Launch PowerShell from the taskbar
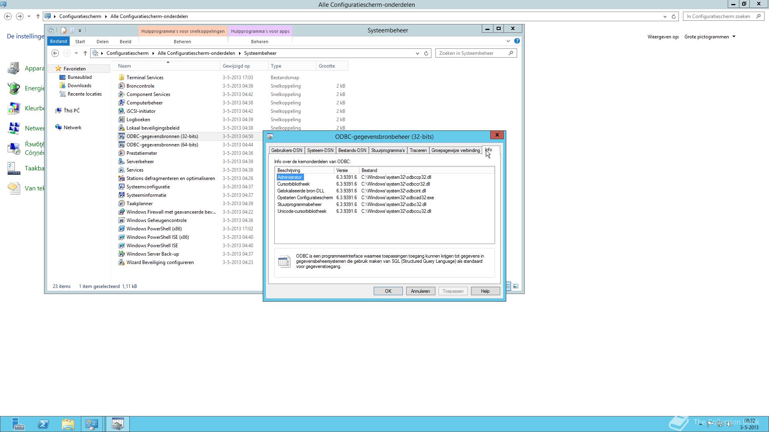The width and height of the screenshot is (769, 432). [x=43, y=424]
